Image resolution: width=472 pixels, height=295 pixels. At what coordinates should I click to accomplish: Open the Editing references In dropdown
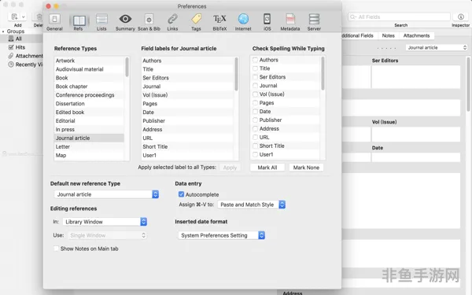click(x=105, y=222)
